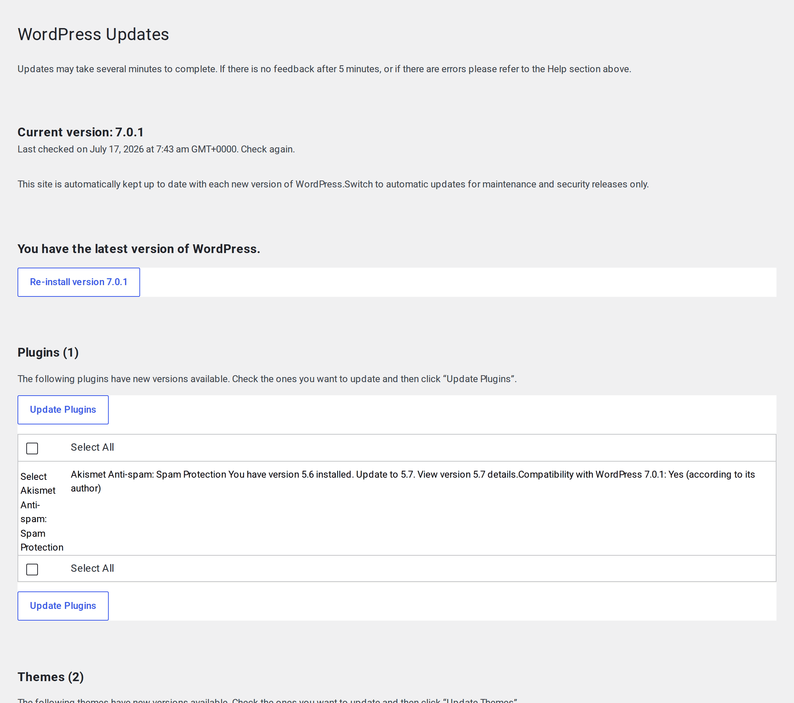Click the Re-install version 7.0.1 button
This screenshot has width=794, height=703.
click(x=78, y=282)
